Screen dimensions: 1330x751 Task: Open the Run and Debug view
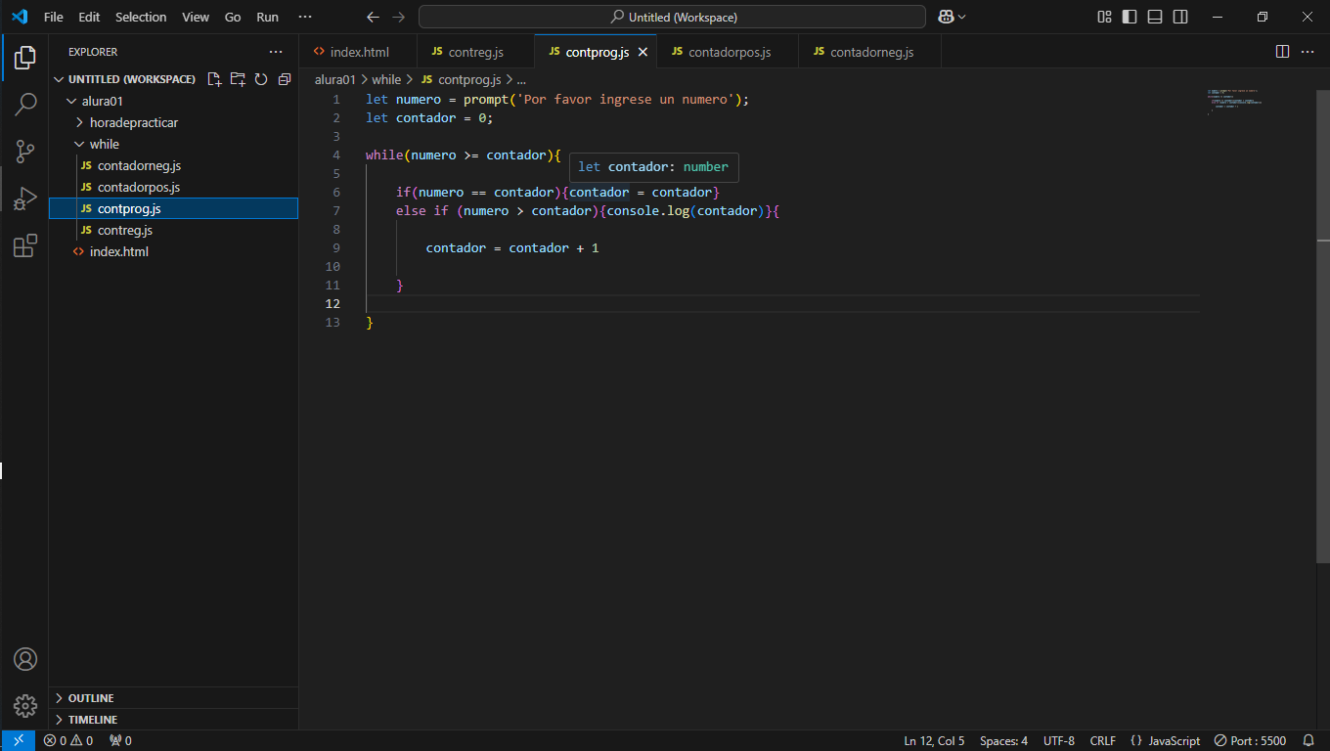(x=25, y=199)
